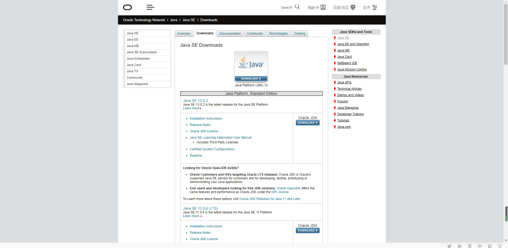Click the rocket accelerator icon in status bar
The image size is (508, 248).
450,246
